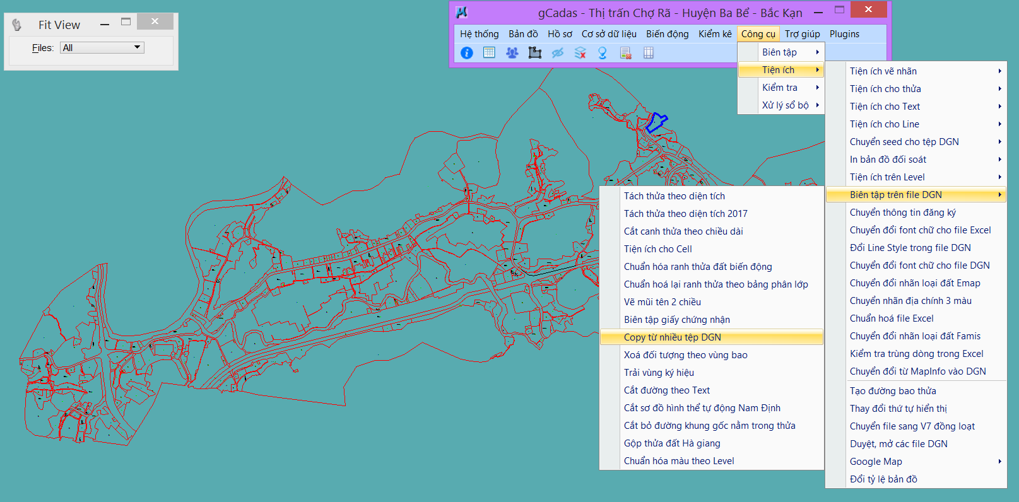Choose Tách thửa theo diện tích 2017
This screenshot has height=502, width=1019.
coord(685,214)
